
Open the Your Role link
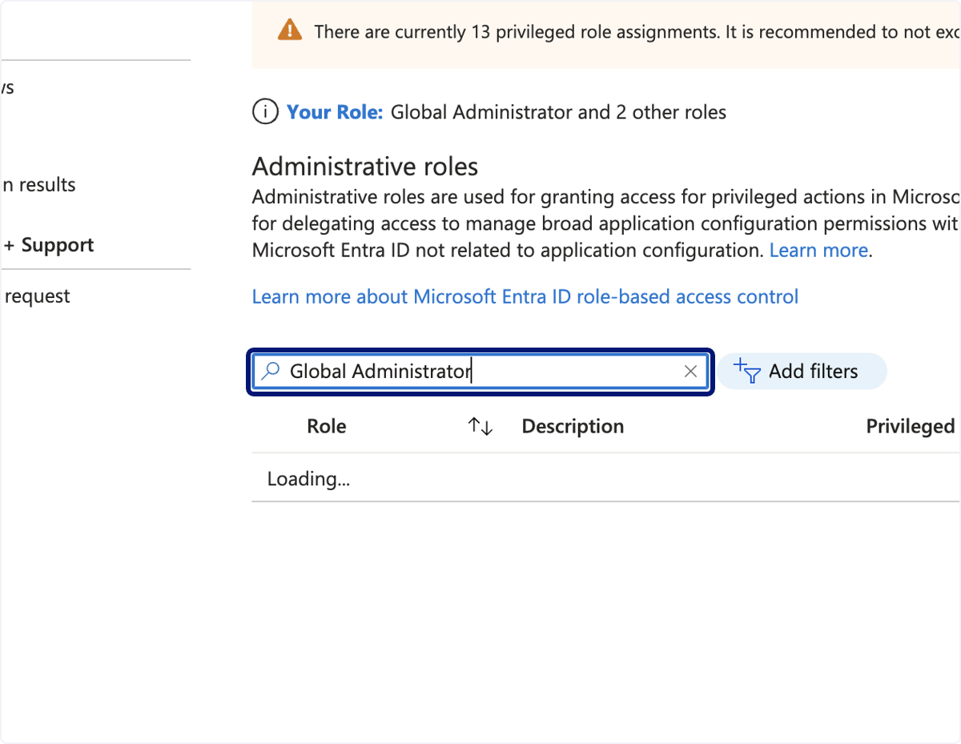335,112
